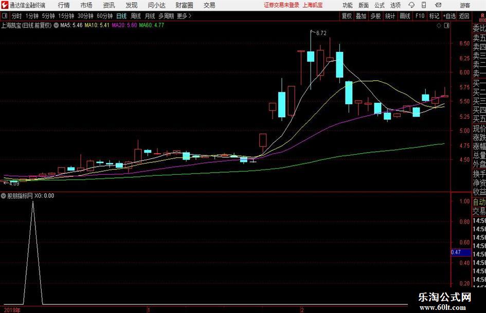Toggle the left sidebar panel icon
Image resolution: width=486 pixels, height=313 pixels.
[4, 16]
